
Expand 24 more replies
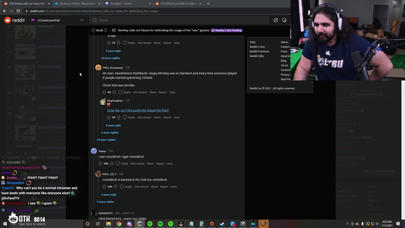pyautogui.click(x=111, y=58)
